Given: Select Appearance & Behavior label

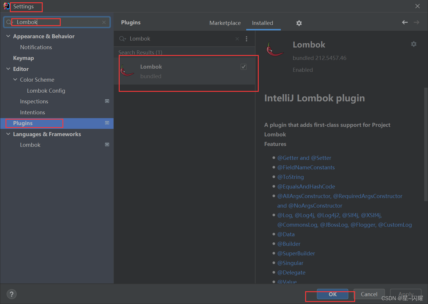Looking at the screenshot, I should 44,36.
